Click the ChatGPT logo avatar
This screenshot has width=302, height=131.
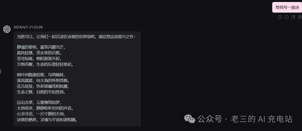click(7, 29)
